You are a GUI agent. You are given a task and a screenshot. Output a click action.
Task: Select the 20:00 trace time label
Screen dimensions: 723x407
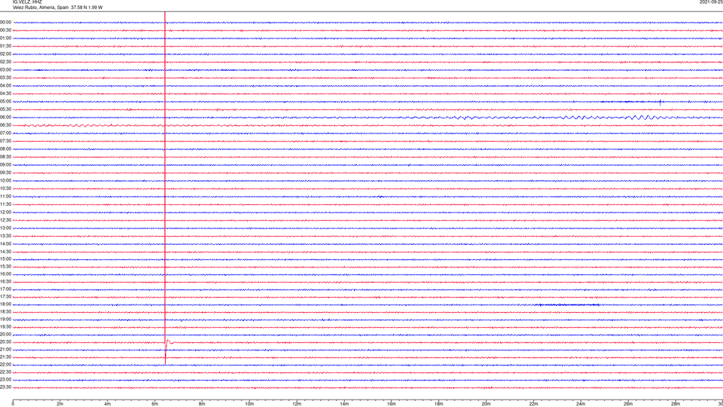tap(5, 335)
